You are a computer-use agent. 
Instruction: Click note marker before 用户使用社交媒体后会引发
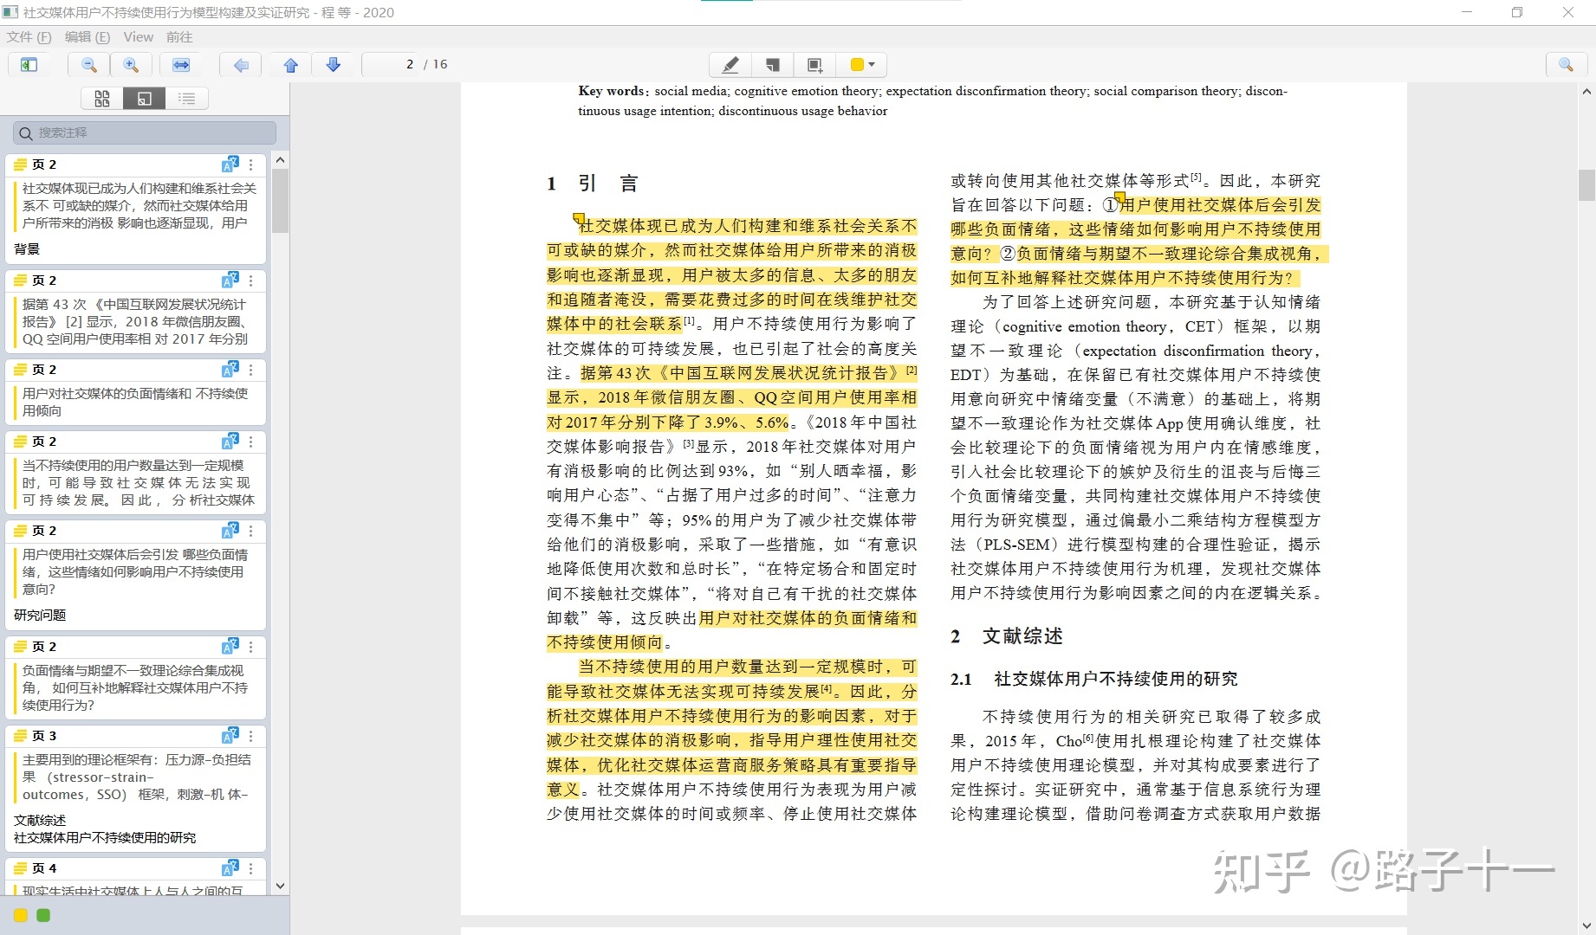[1119, 198]
